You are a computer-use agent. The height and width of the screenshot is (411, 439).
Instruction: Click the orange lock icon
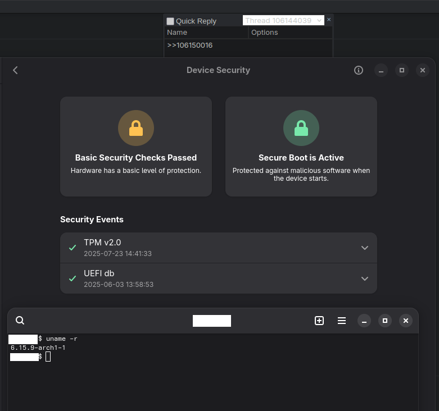(136, 128)
